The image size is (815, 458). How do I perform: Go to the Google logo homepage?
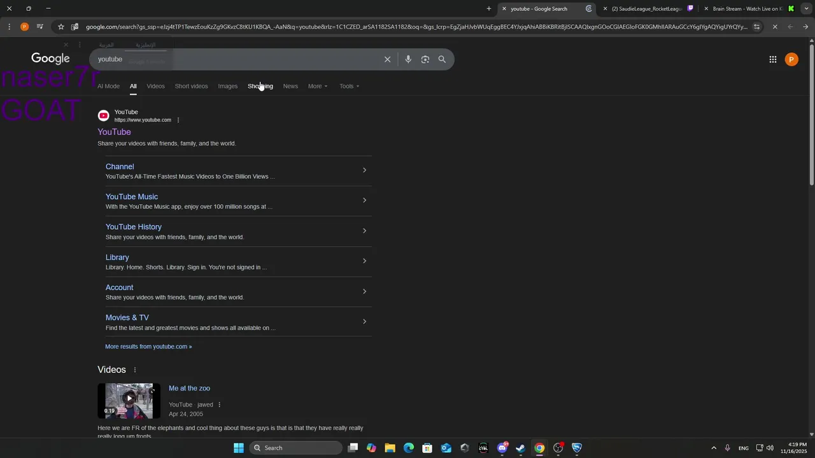click(50, 59)
